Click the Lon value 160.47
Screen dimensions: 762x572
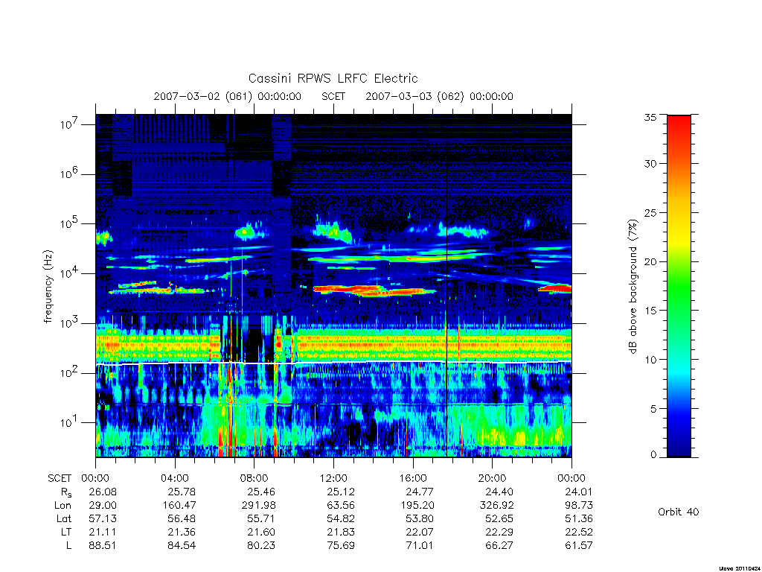coord(179,506)
